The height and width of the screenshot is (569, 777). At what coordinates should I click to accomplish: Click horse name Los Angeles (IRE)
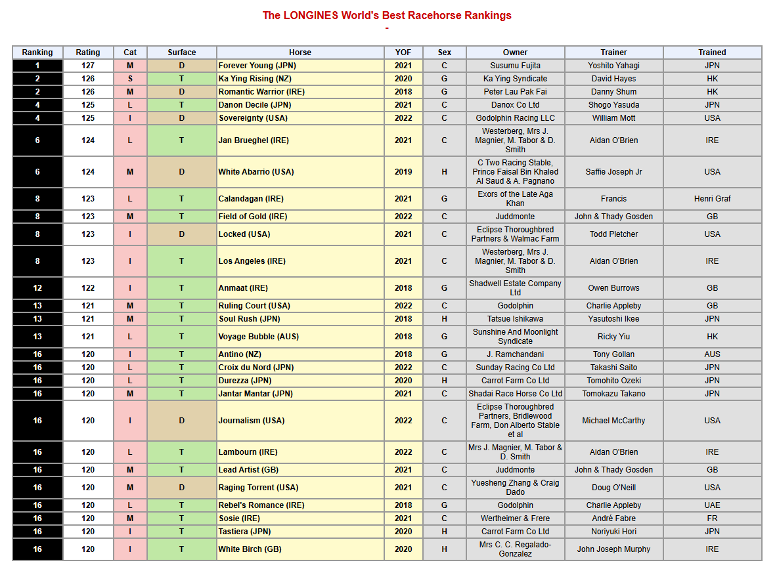click(252, 261)
